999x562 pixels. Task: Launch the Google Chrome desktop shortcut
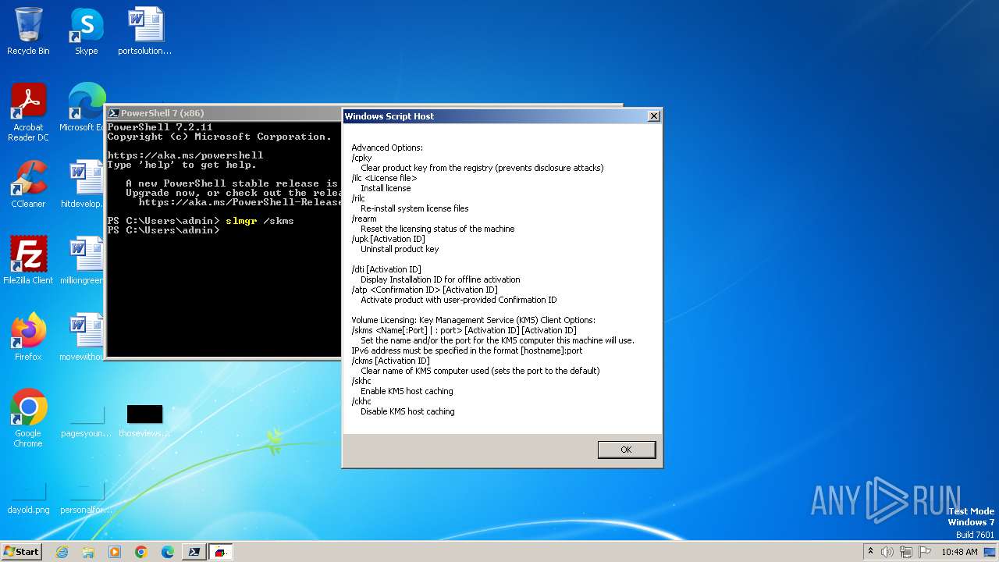click(x=28, y=418)
